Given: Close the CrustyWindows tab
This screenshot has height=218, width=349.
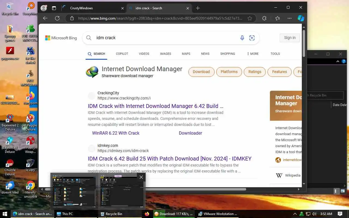Looking at the screenshot, I should click(122, 8).
